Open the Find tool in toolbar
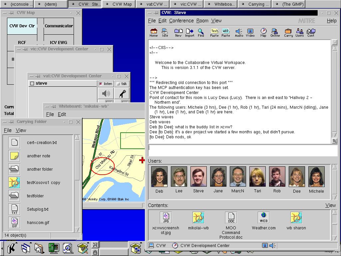The image size is (341, 256). click(201, 32)
